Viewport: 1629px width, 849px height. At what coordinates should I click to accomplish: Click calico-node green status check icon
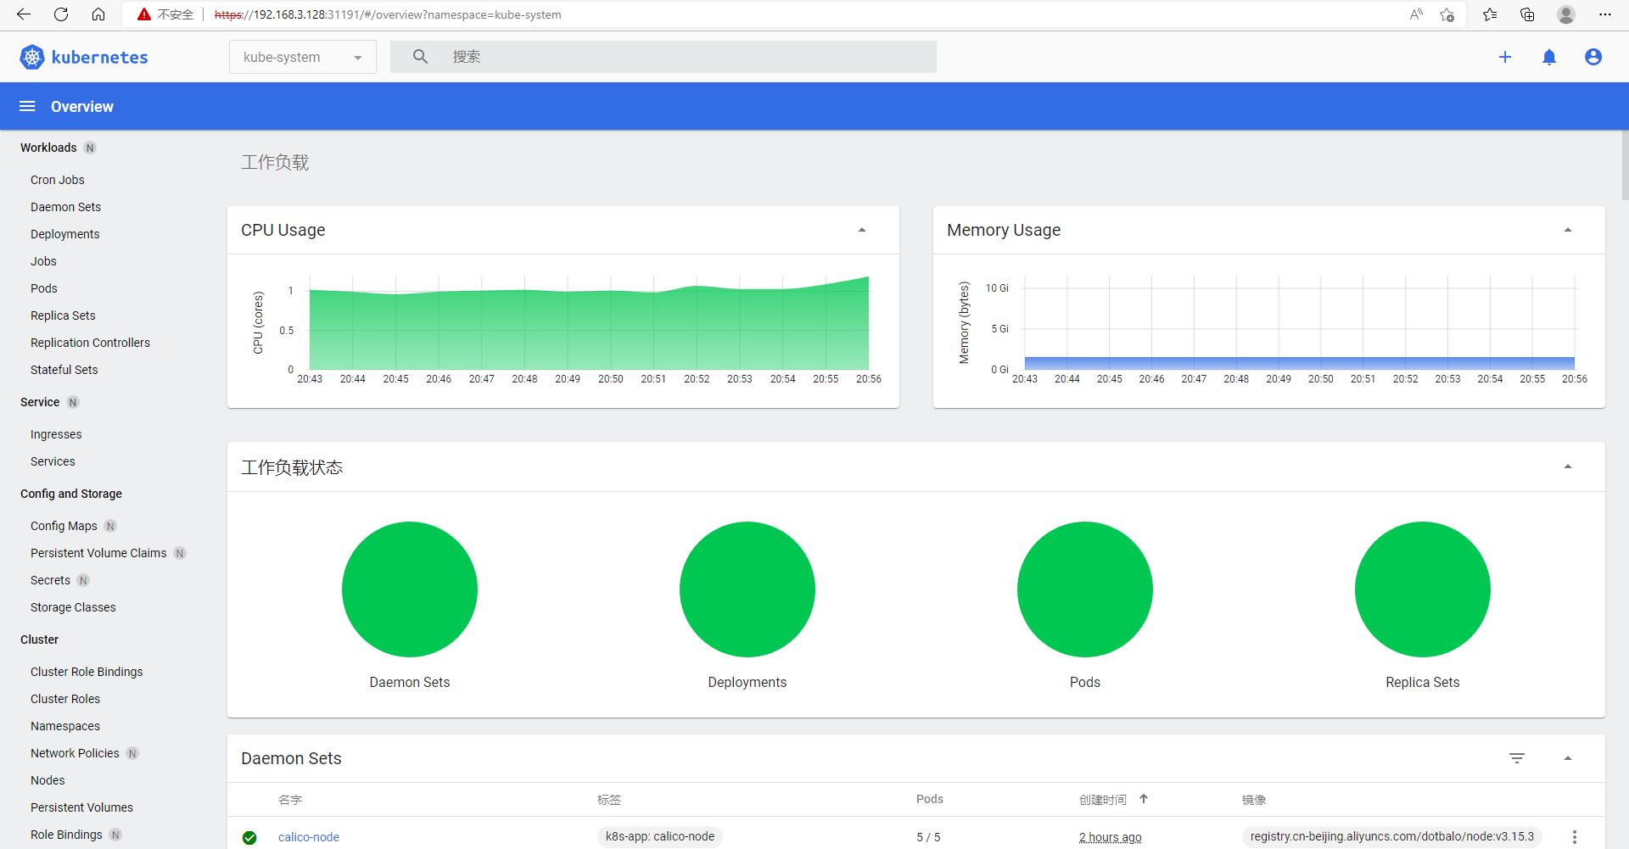coord(249,838)
